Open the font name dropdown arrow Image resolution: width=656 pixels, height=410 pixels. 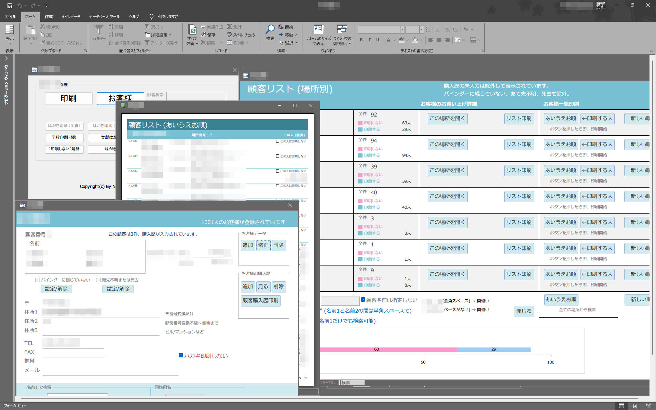point(402,30)
